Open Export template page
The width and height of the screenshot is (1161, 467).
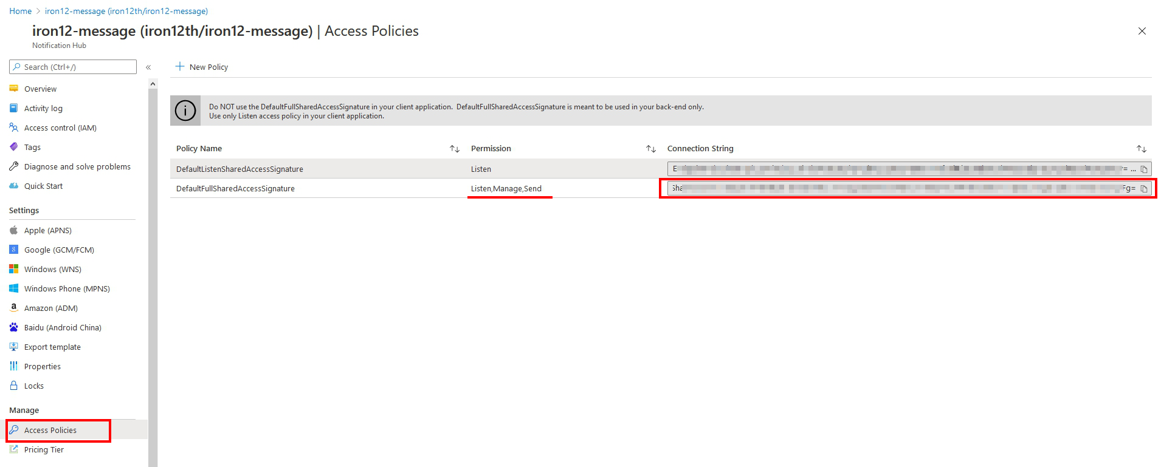pyautogui.click(x=52, y=347)
